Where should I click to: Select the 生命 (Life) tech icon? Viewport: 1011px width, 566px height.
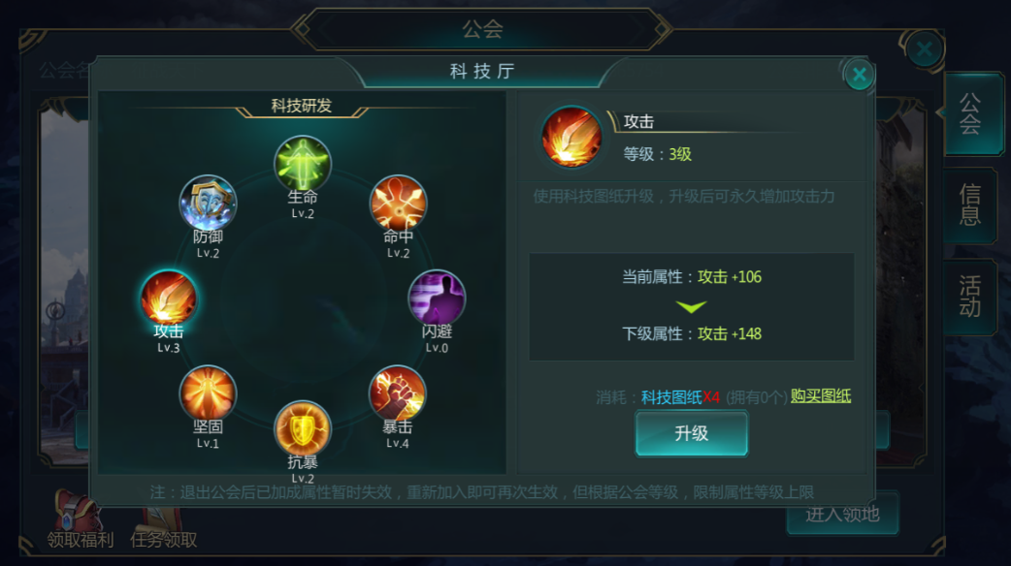click(303, 164)
